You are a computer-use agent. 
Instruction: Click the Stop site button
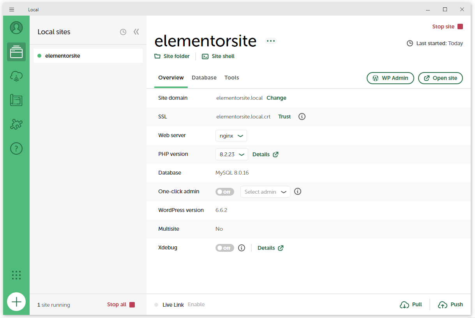click(447, 26)
